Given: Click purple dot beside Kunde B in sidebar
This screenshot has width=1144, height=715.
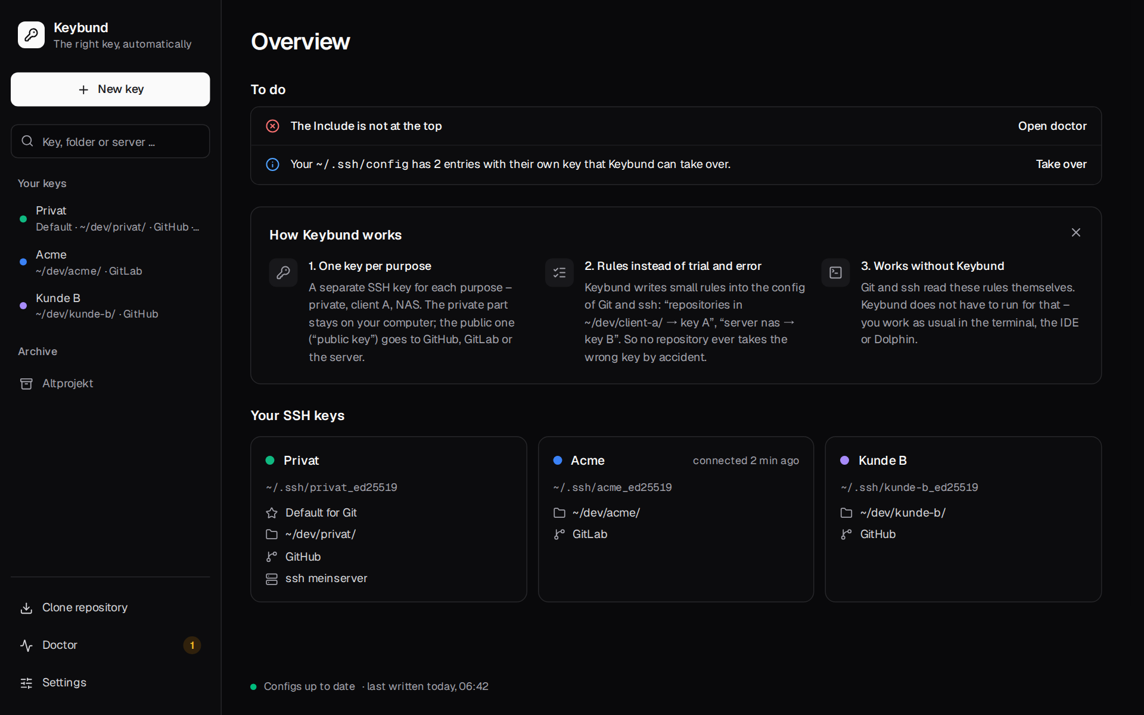Looking at the screenshot, I should tap(23, 306).
